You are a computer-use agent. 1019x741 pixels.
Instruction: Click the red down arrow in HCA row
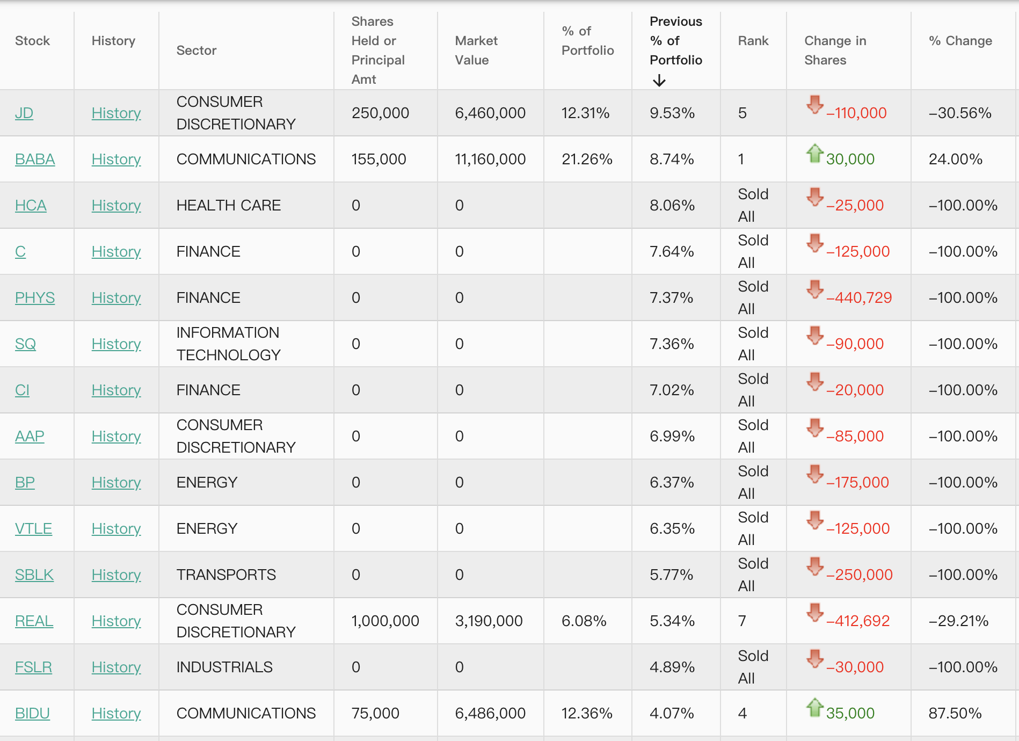(815, 197)
